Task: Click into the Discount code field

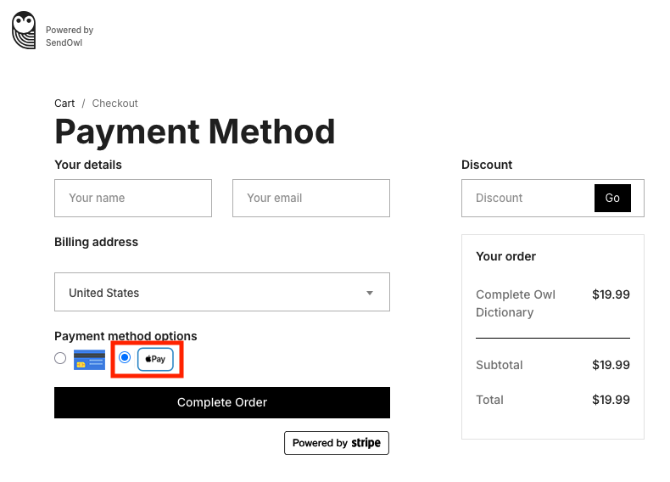Action: click(528, 198)
